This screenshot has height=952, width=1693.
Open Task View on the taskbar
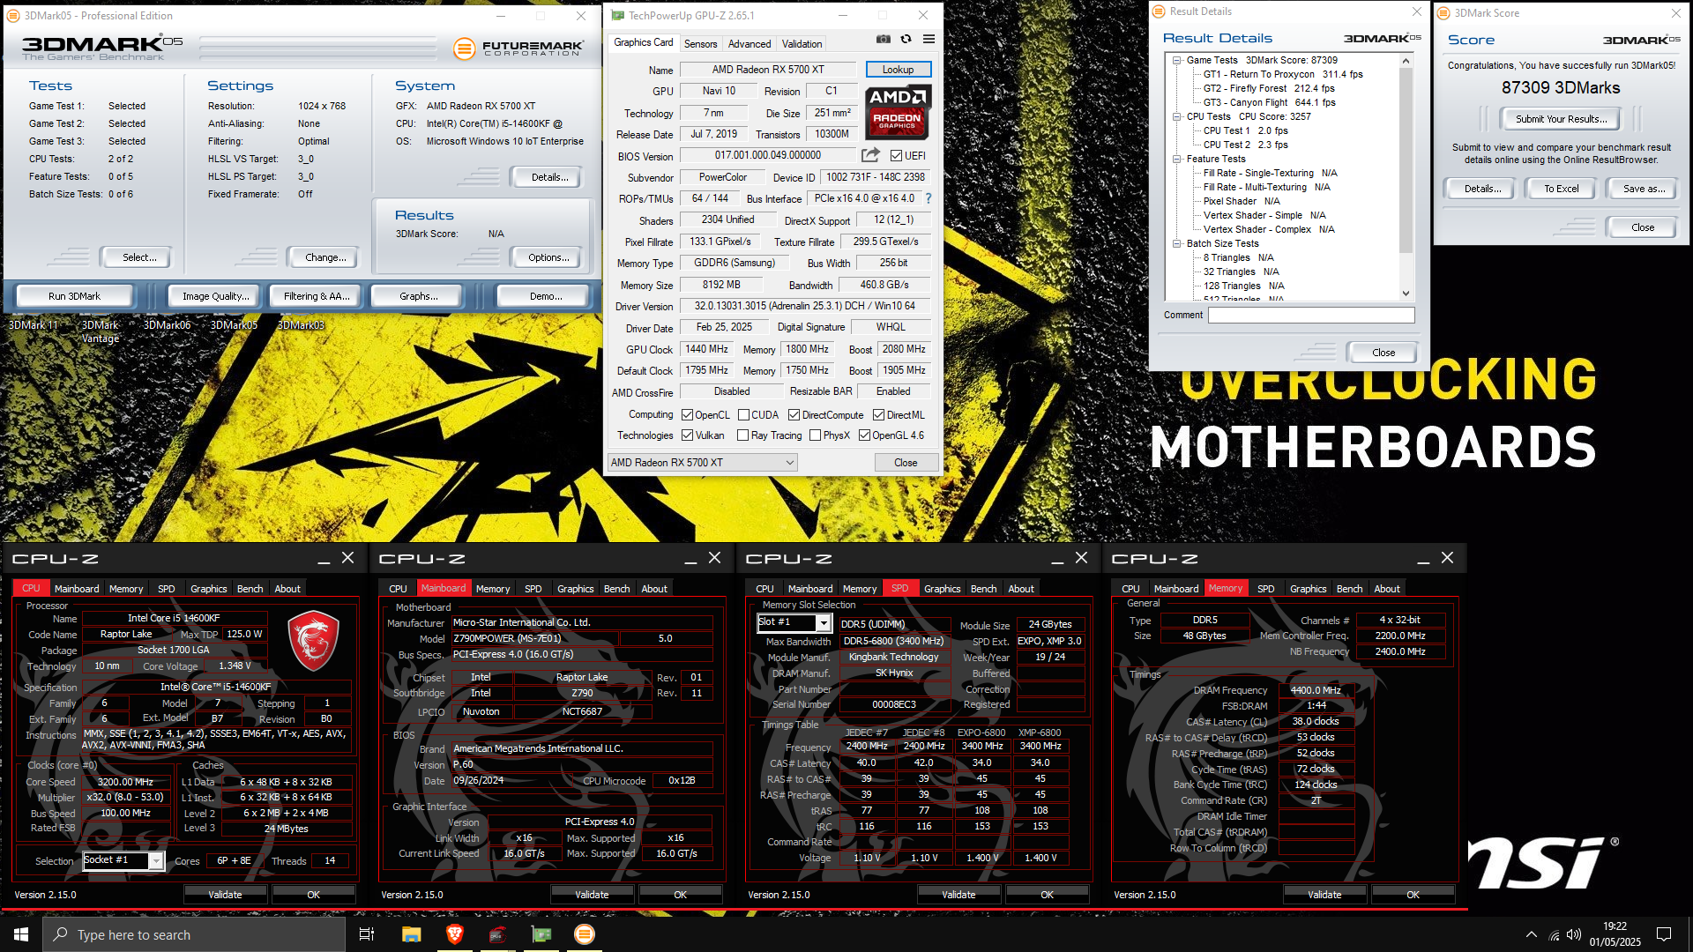pyautogui.click(x=367, y=934)
